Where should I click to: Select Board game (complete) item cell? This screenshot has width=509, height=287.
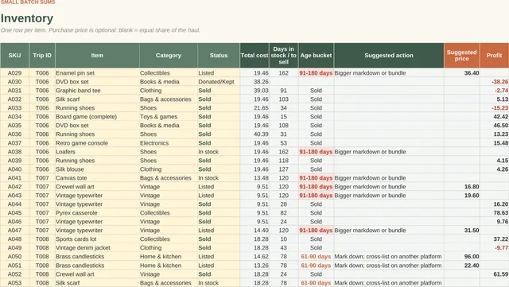97,117
